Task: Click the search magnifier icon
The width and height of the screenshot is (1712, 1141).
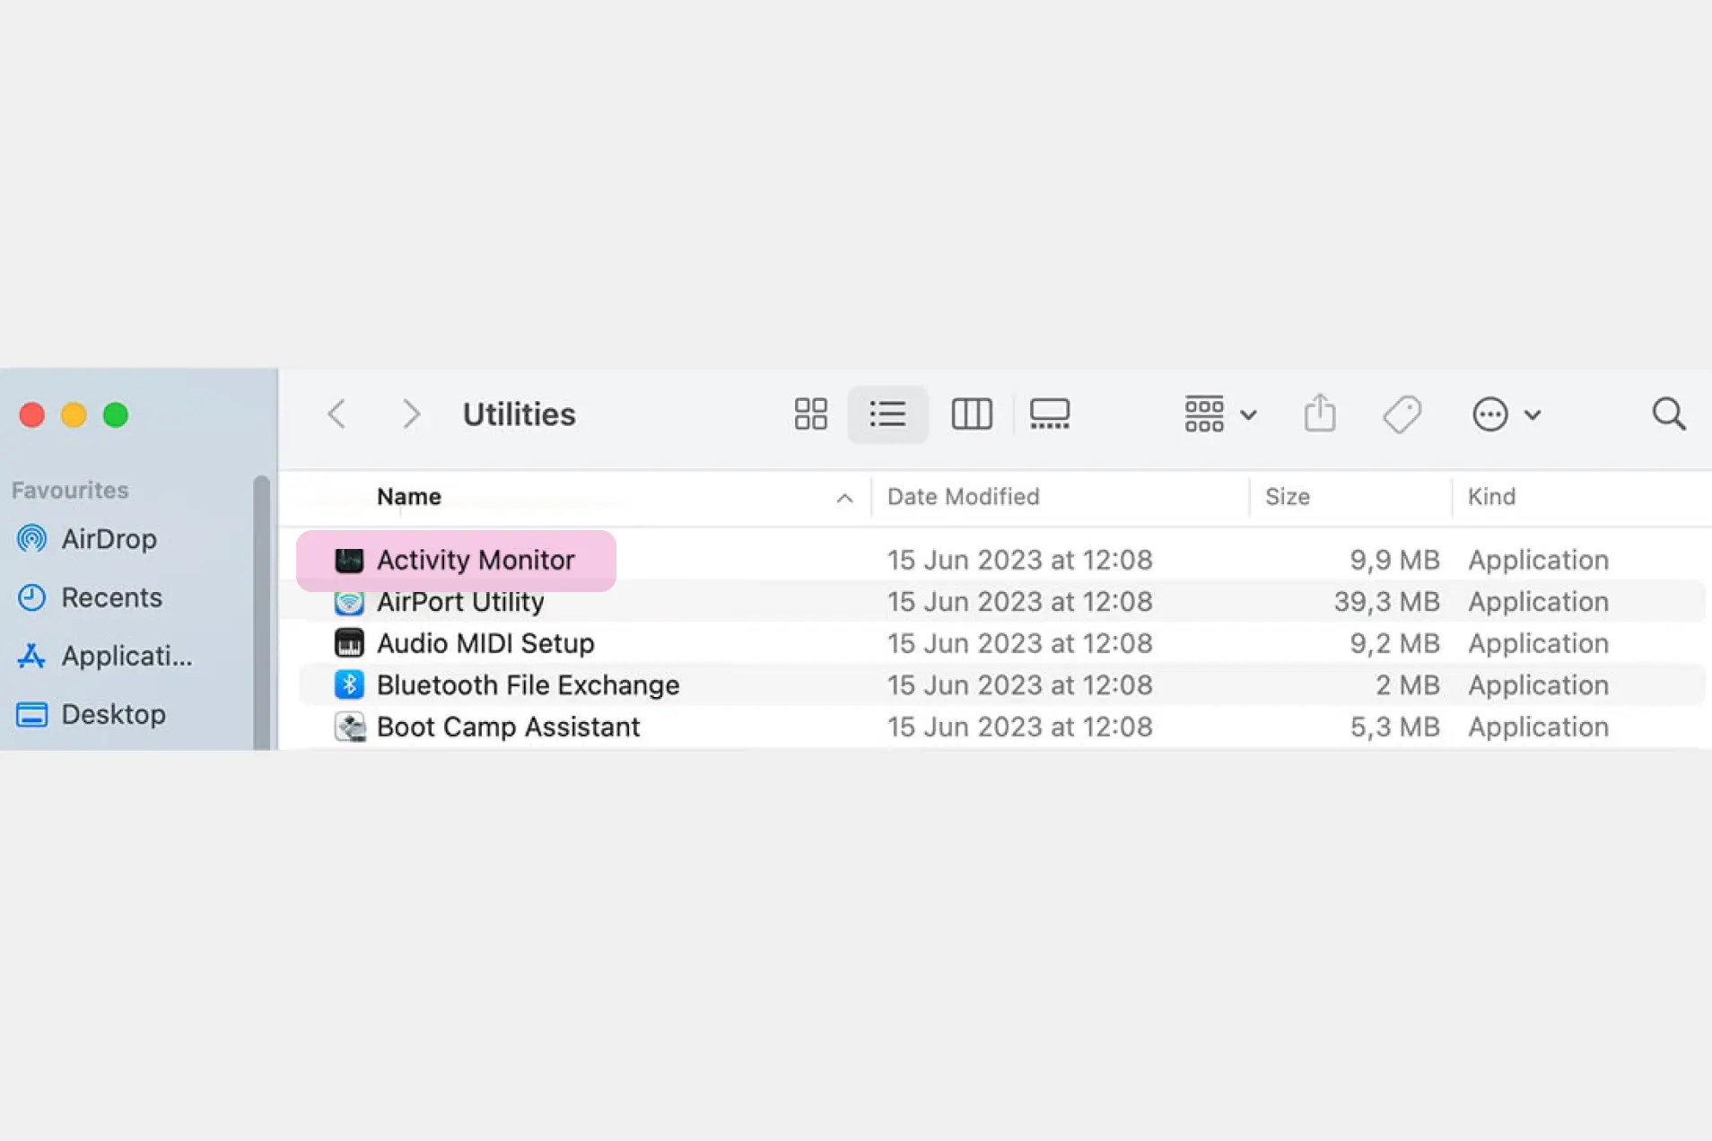Action: [x=1668, y=414]
